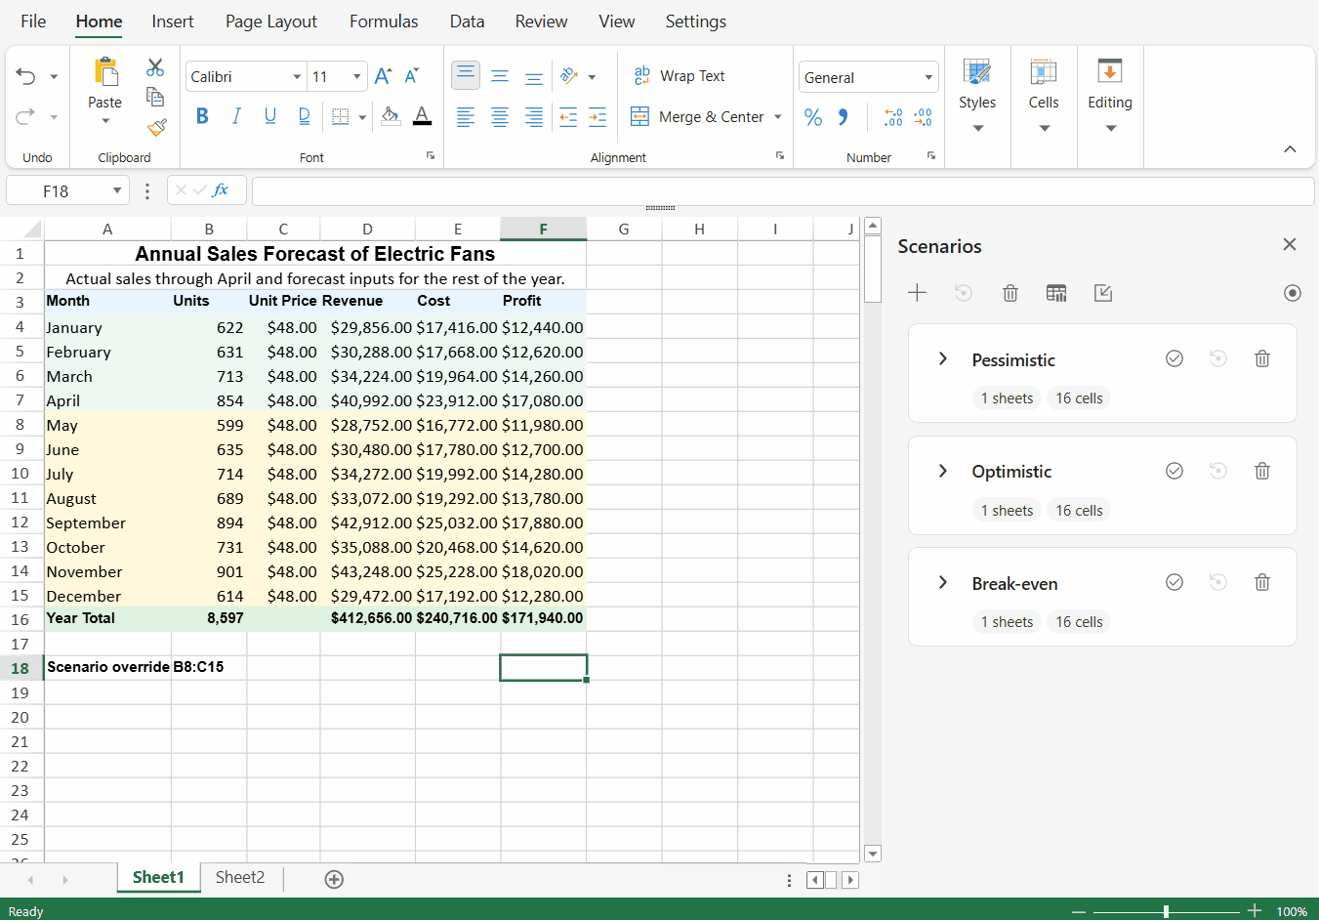This screenshot has width=1319, height=920.
Task: Click the Cut scissors icon
Action: [155, 67]
